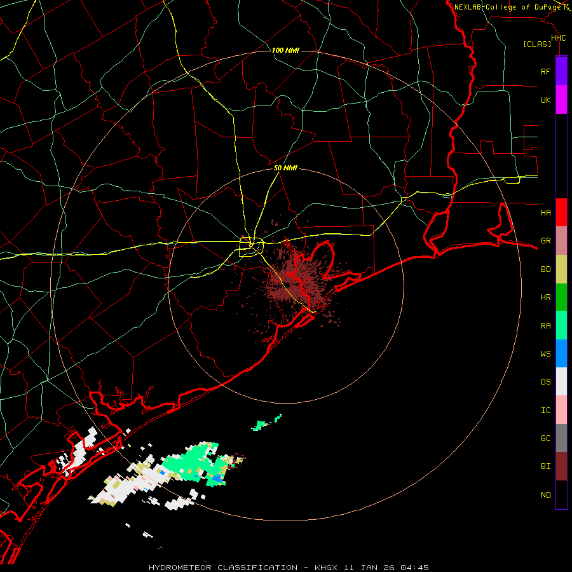This screenshot has height=572, width=572.
Task: Click the HYDROMETEOR CLASSIFICATION title text
Action: pyautogui.click(x=223, y=568)
